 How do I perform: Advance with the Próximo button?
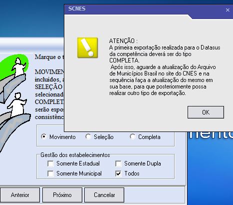(62, 195)
